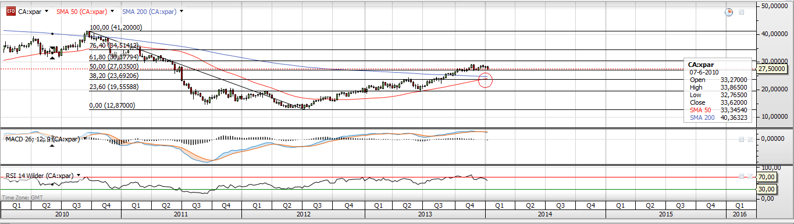Click the 2016 year on the time axis
The height and width of the screenshot is (224, 794).
739,214
